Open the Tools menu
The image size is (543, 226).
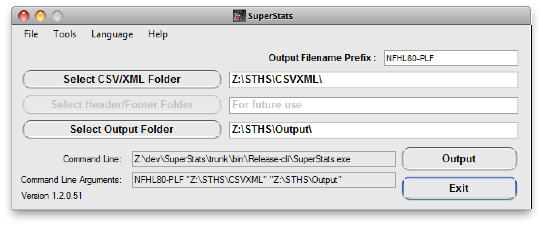65,34
